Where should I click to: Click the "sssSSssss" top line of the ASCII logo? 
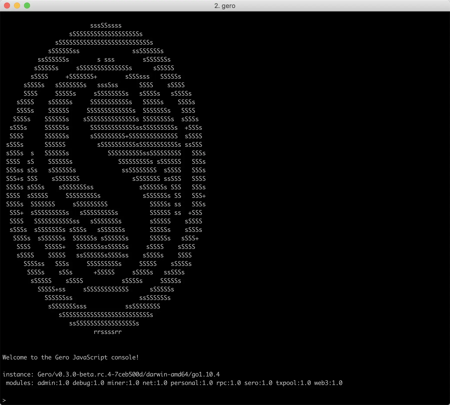tap(106, 26)
